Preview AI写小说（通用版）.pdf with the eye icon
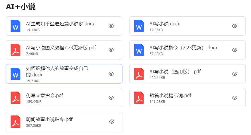This screenshot has width=251, height=135. (x=235, y=74)
